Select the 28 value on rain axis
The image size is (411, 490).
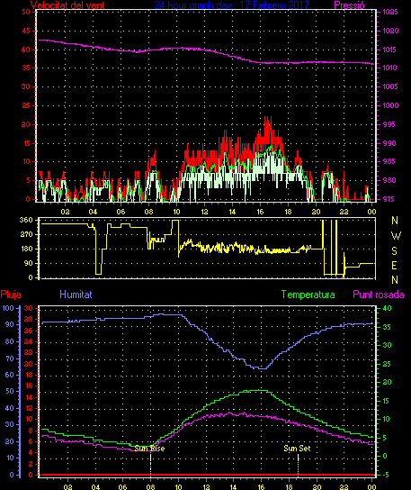point(29,320)
